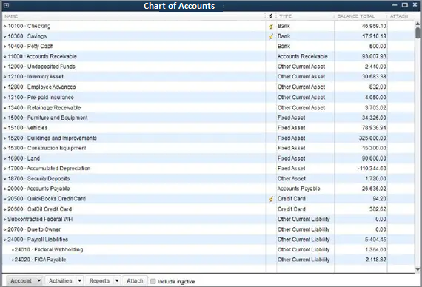Click the Other Asset type cell
The image size is (422, 287).
pos(292,178)
